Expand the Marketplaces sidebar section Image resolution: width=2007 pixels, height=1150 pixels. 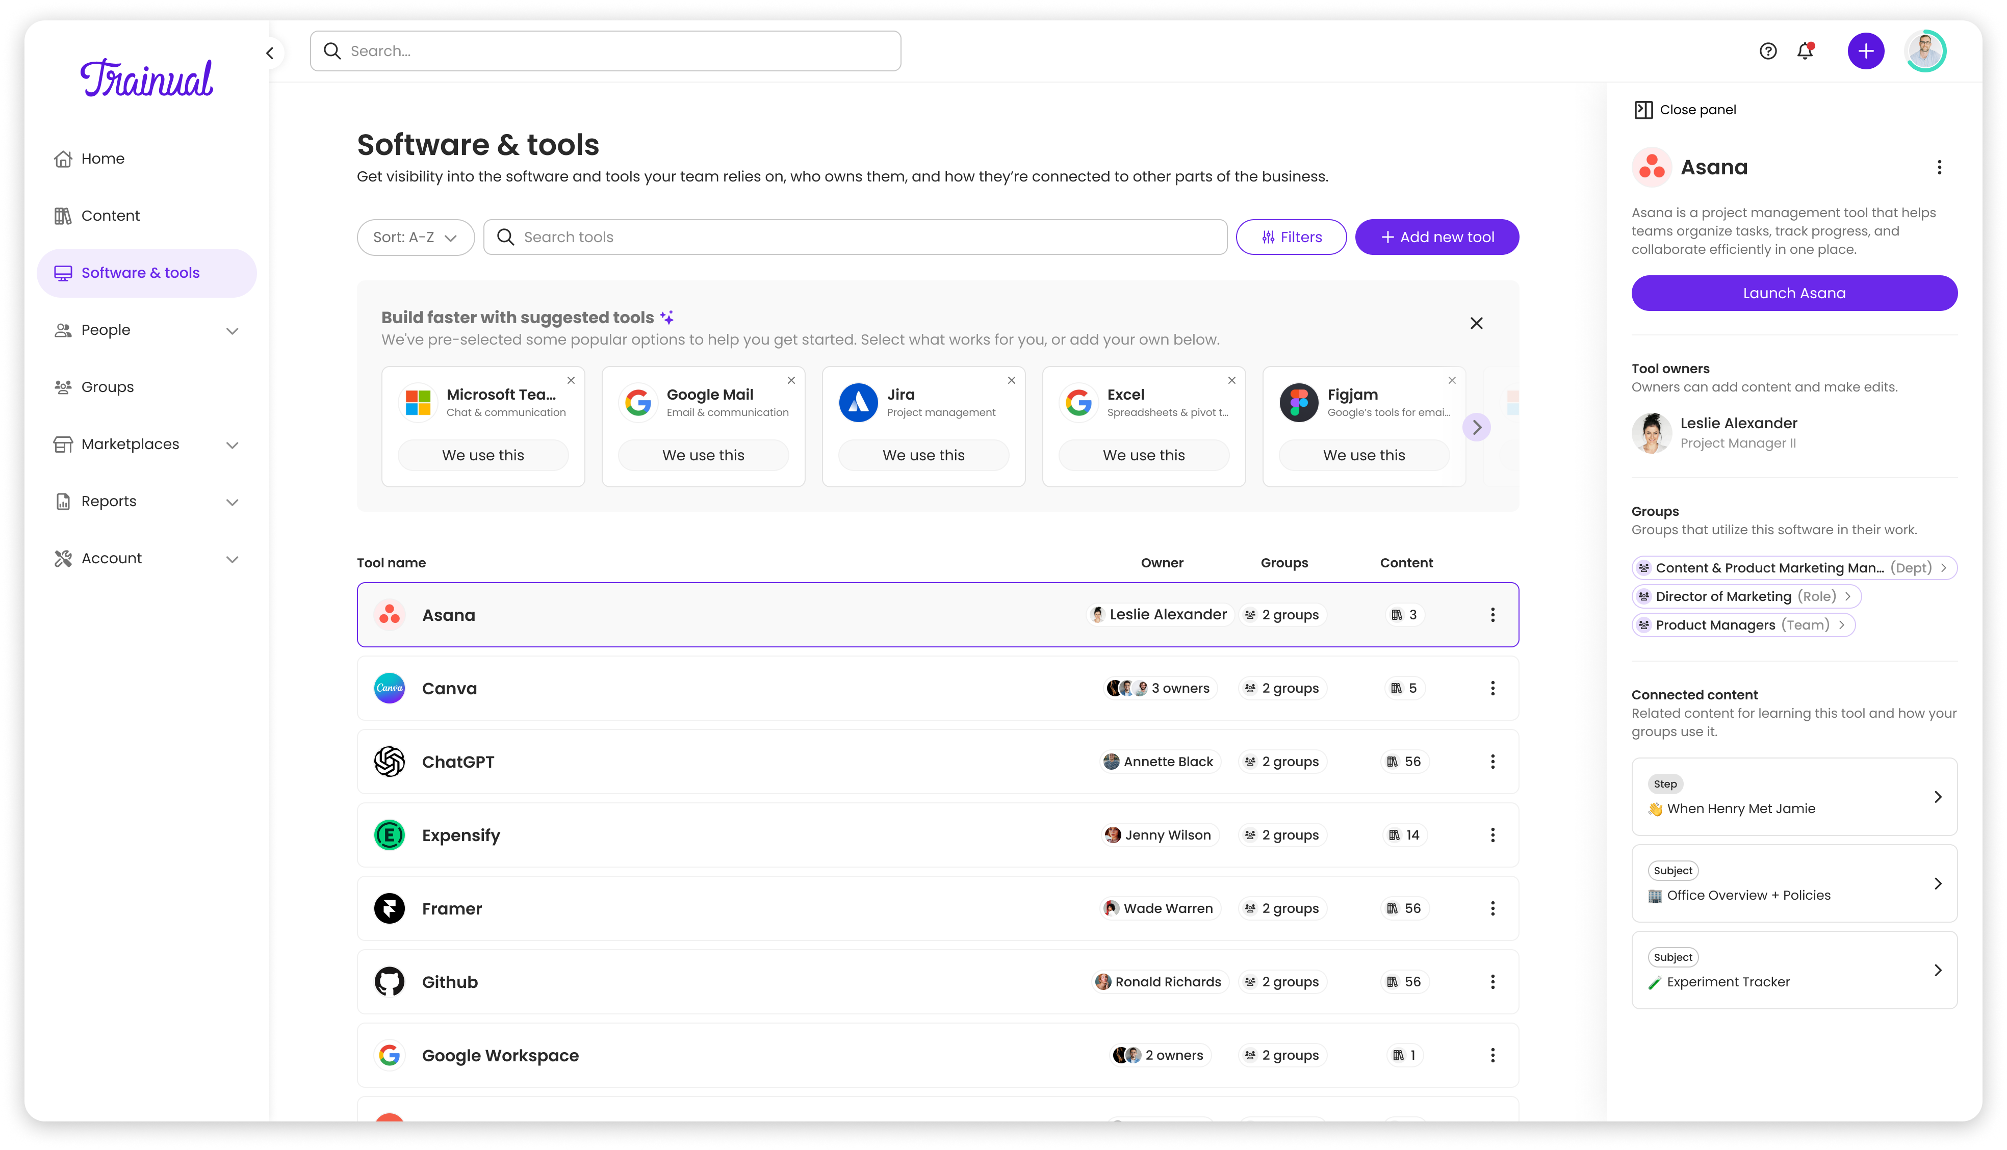coord(232,445)
